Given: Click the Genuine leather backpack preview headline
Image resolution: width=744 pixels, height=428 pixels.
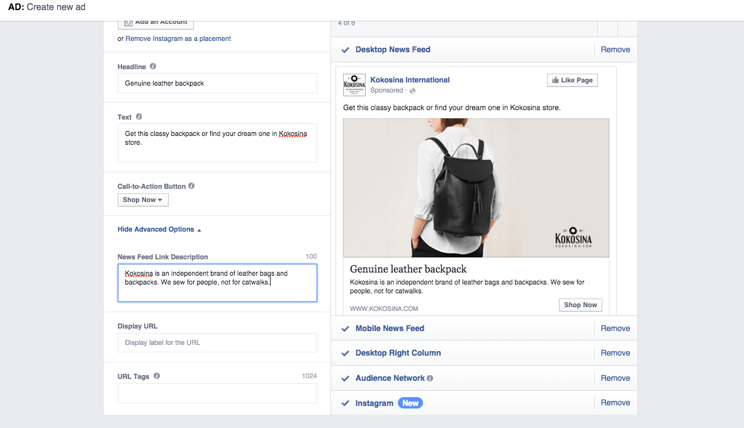Looking at the screenshot, I should pyautogui.click(x=408, y=269).
